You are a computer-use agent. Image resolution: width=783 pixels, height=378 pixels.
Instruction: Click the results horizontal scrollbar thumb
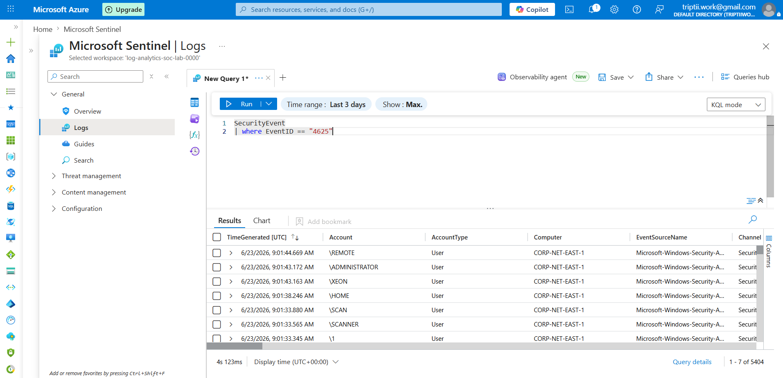click(x=235, y=346)
